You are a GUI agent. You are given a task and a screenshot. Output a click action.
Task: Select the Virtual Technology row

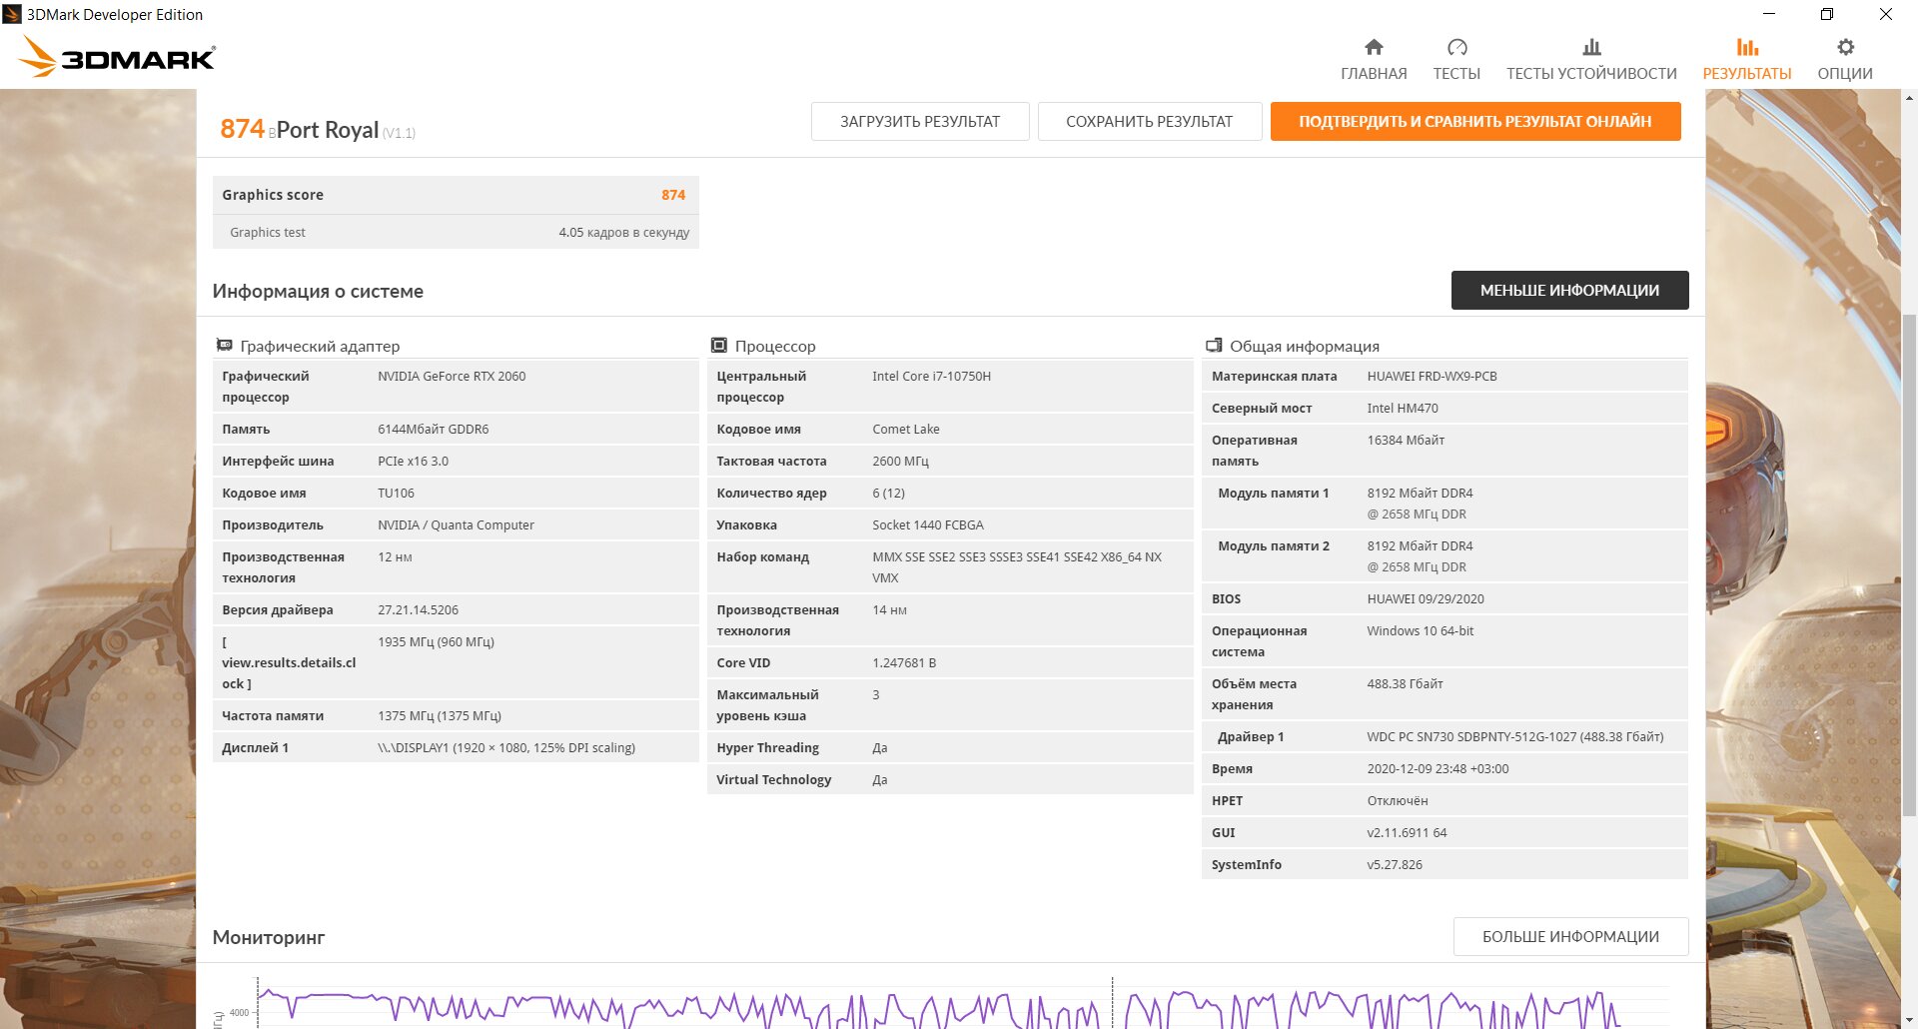point(950,780)
